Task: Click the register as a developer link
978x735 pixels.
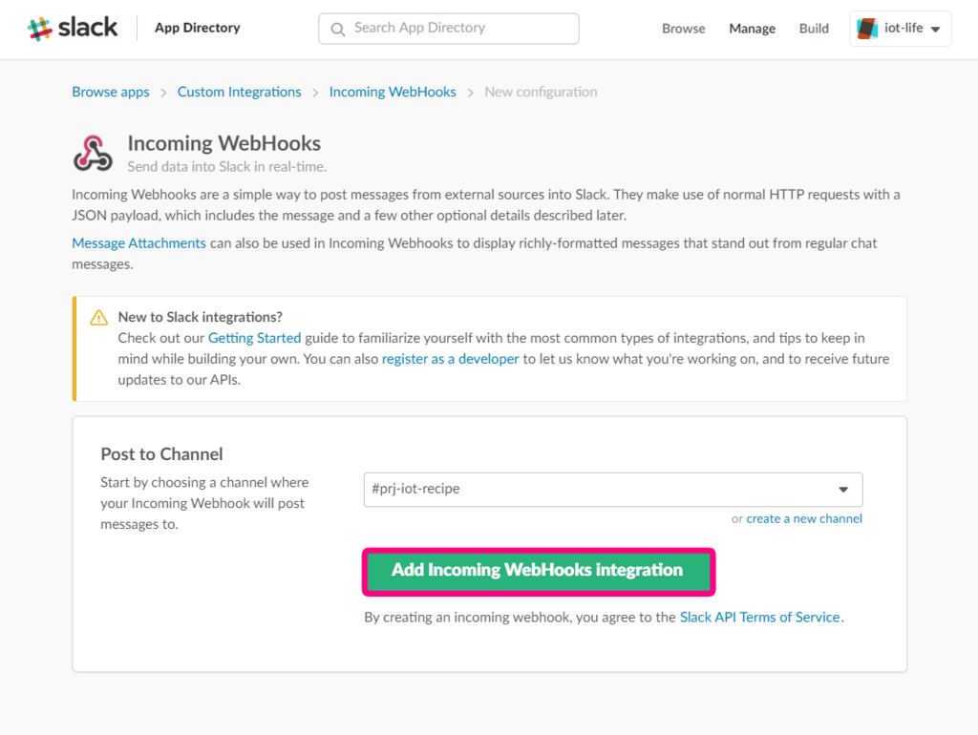Action: click(450, 359)
